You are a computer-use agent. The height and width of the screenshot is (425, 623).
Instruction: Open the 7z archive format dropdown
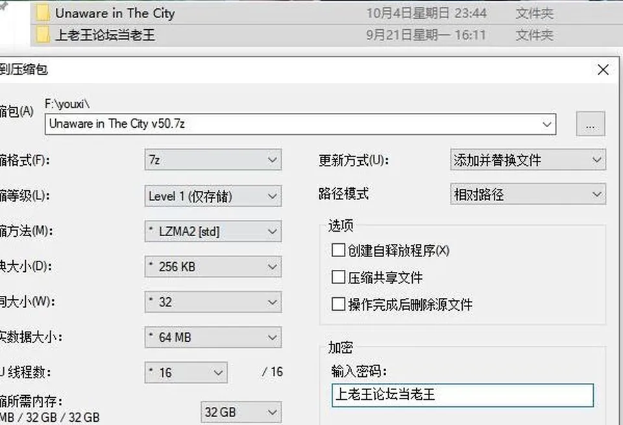(x=213, y=160)
